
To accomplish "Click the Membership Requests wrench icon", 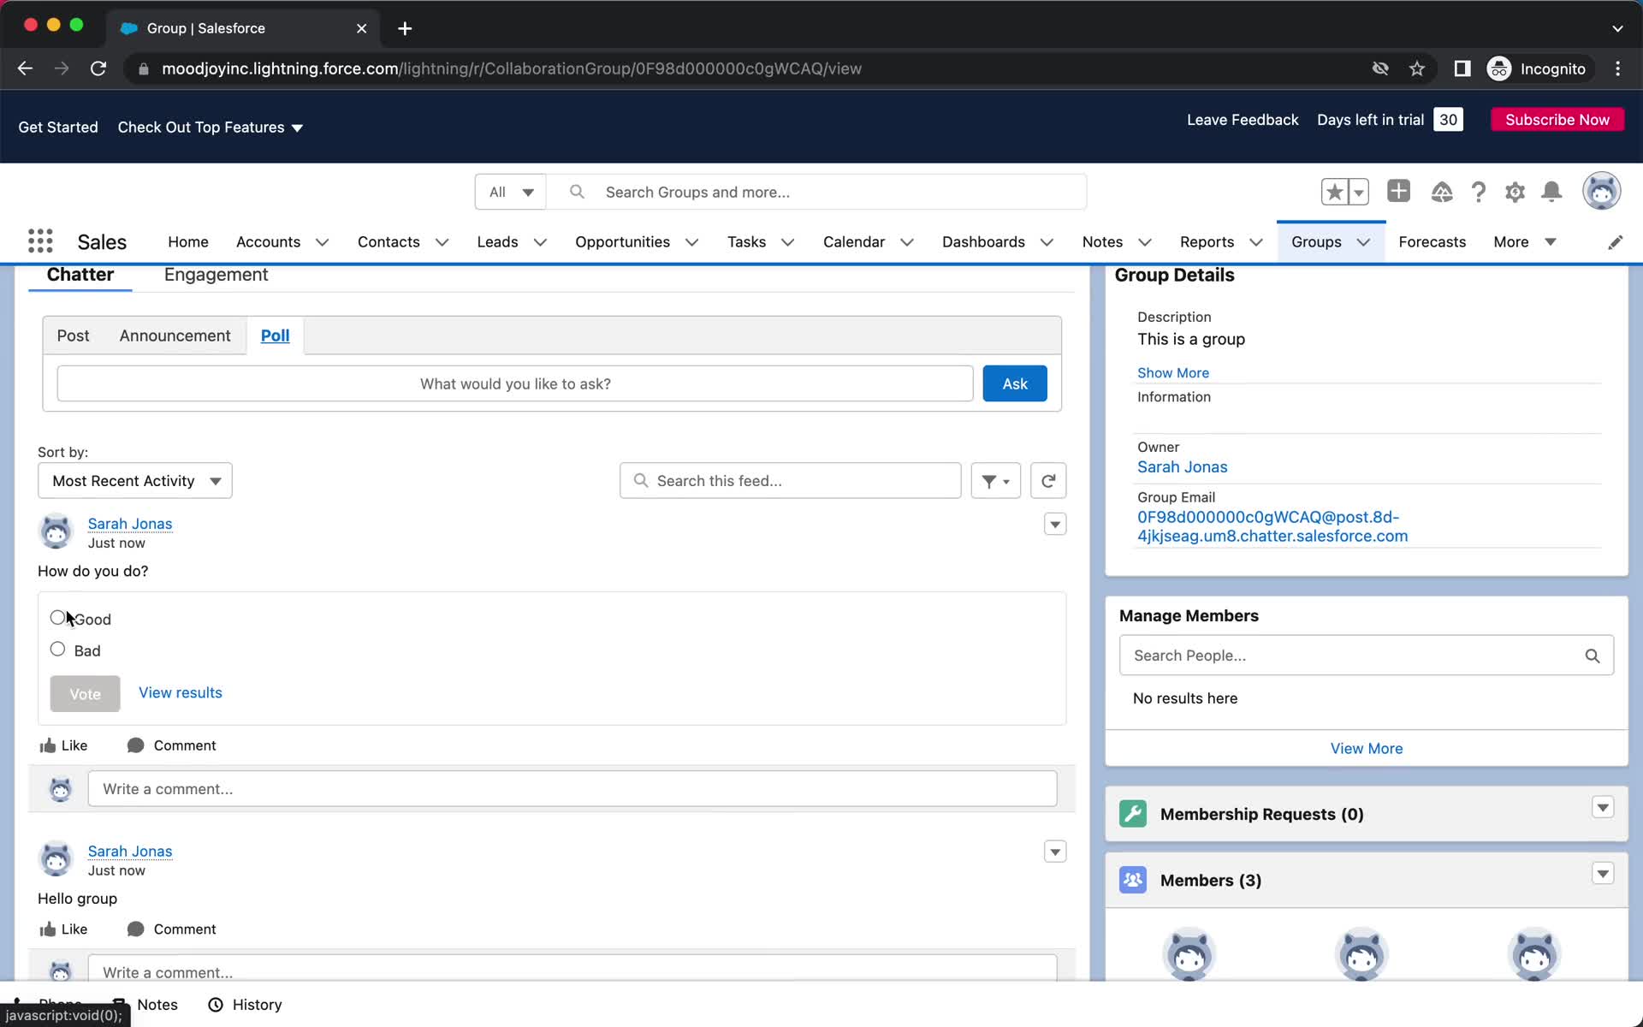I will coord(1133,813).
